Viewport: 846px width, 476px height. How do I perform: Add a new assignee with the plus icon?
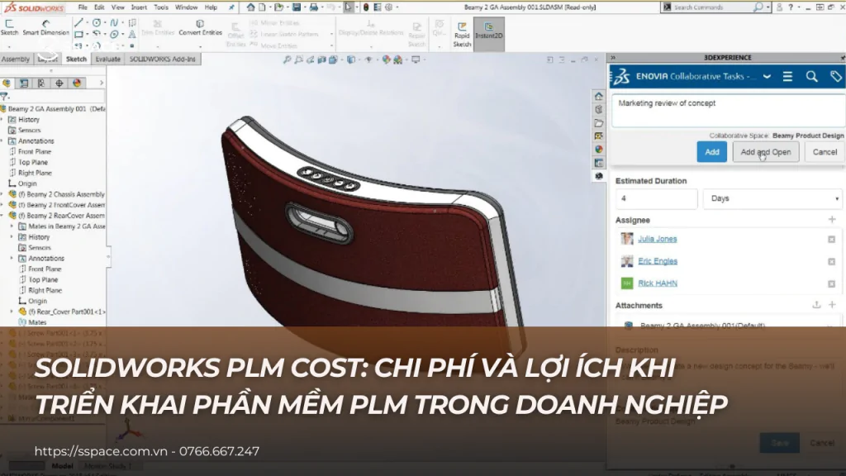click(832, 220)
